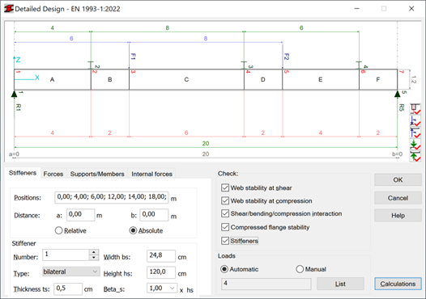
Task: Click the application icon in the title bar
Action: coord(9,9)
